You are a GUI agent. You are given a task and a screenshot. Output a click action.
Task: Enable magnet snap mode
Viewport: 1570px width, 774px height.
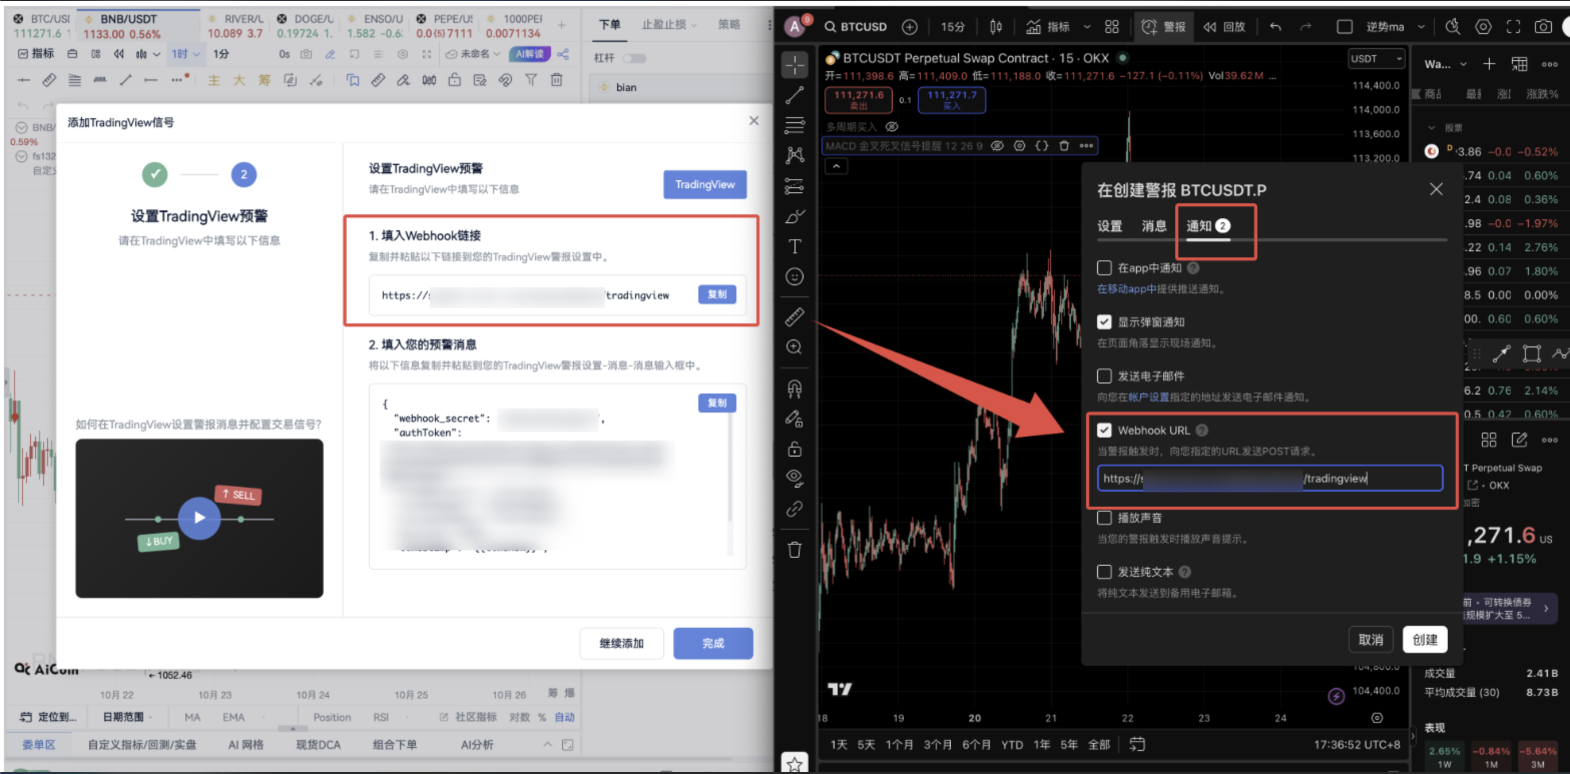coord(795,390)
